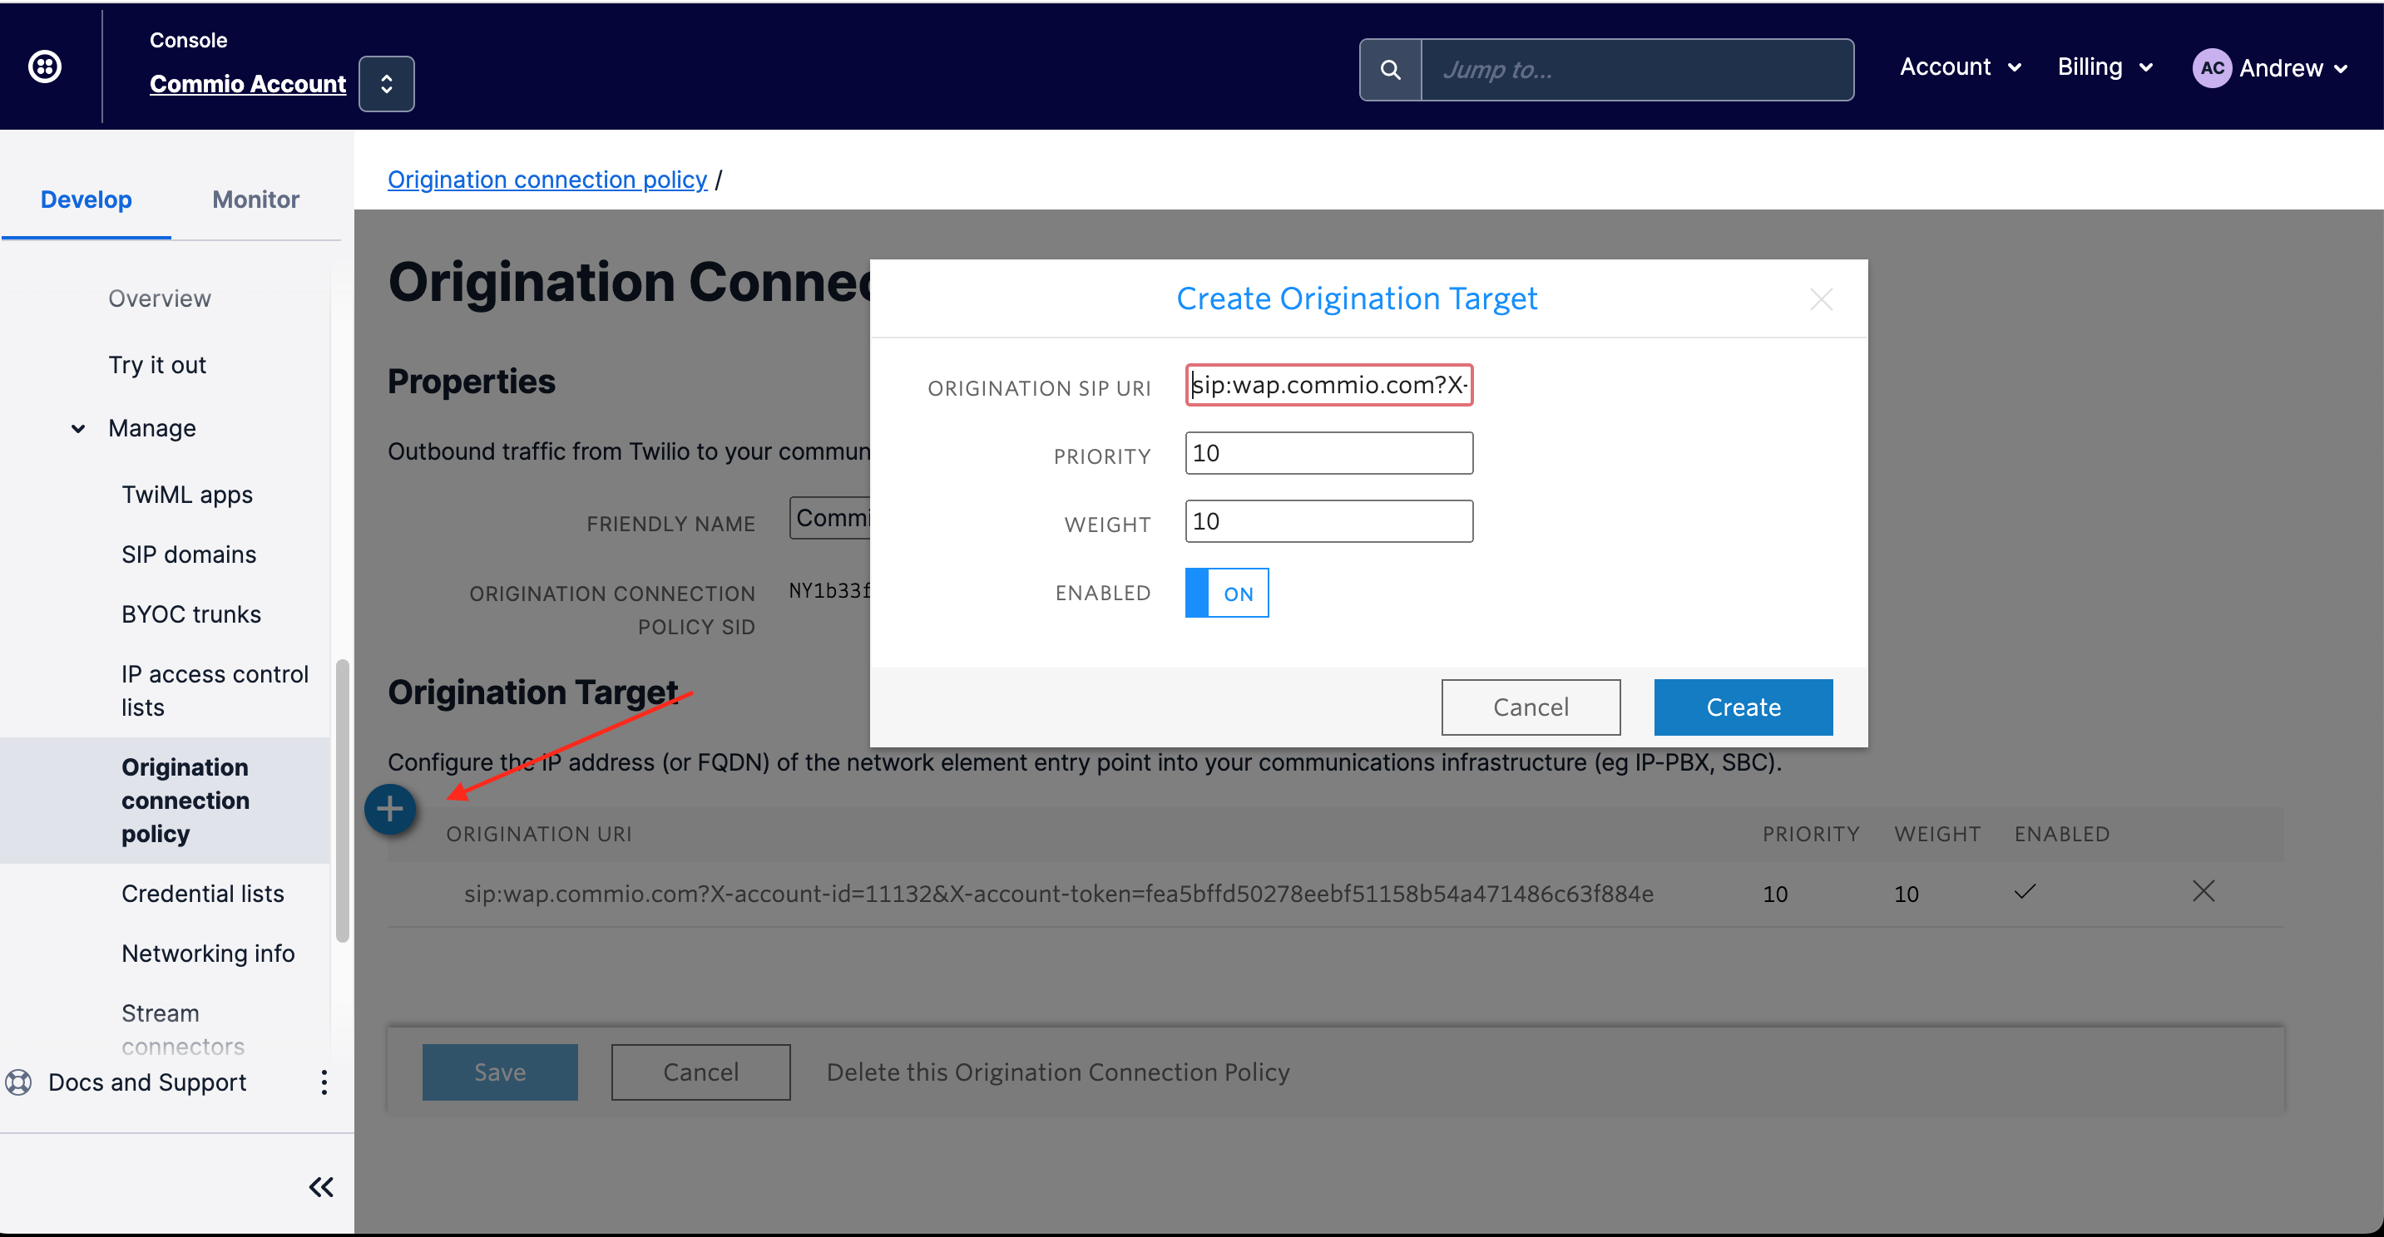2384x1237 pixels.
Task: Click the existing sip:wap.commio.com origination URI row
Action: (x=1058, y=894)
